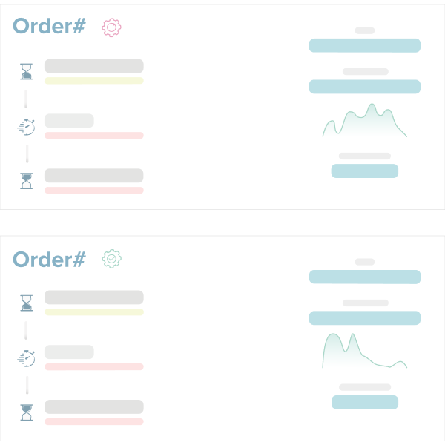Click the area chart in bottom card
Viewport: 445px width, 445px height.
363,354
